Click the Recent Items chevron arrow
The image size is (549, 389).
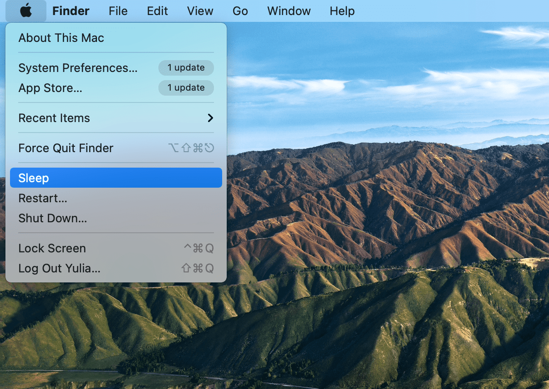pyautogui.click(x=210, y=118)
